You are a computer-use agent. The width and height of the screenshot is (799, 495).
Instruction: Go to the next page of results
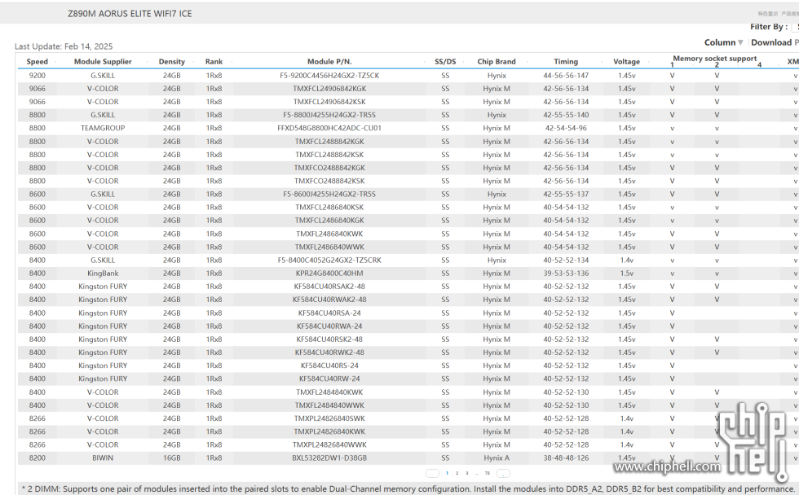click(503, 473)
